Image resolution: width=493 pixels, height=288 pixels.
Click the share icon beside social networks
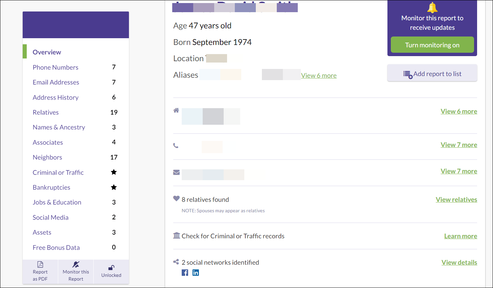[x=176, y=262]
